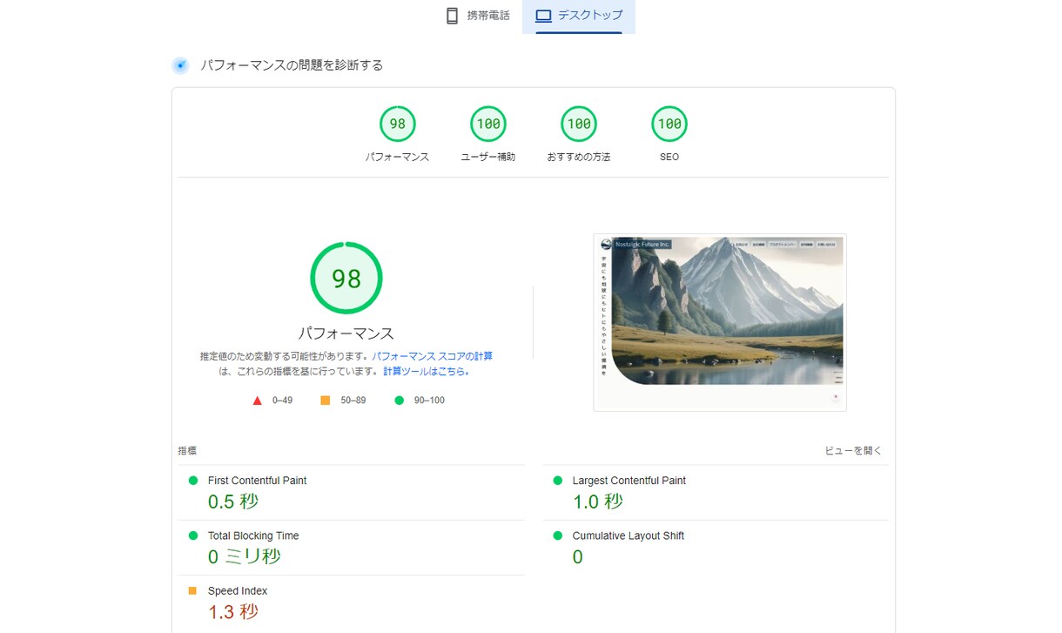
Task: Click the red triangle 0–49 legend icon
Action: coord(257,401)
